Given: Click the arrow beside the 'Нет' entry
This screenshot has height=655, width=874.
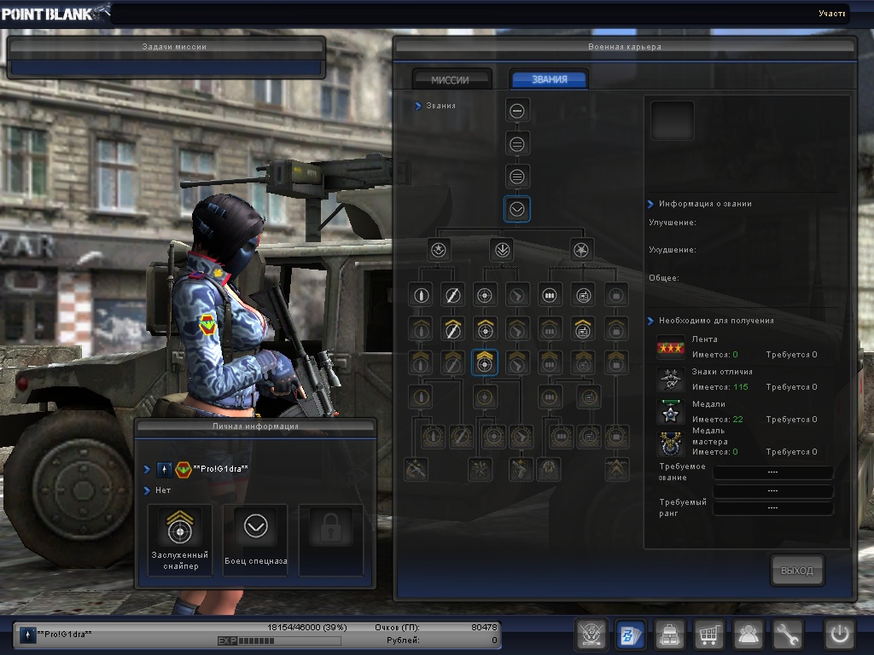Looking at the screenshot, I should click(147, 490).
